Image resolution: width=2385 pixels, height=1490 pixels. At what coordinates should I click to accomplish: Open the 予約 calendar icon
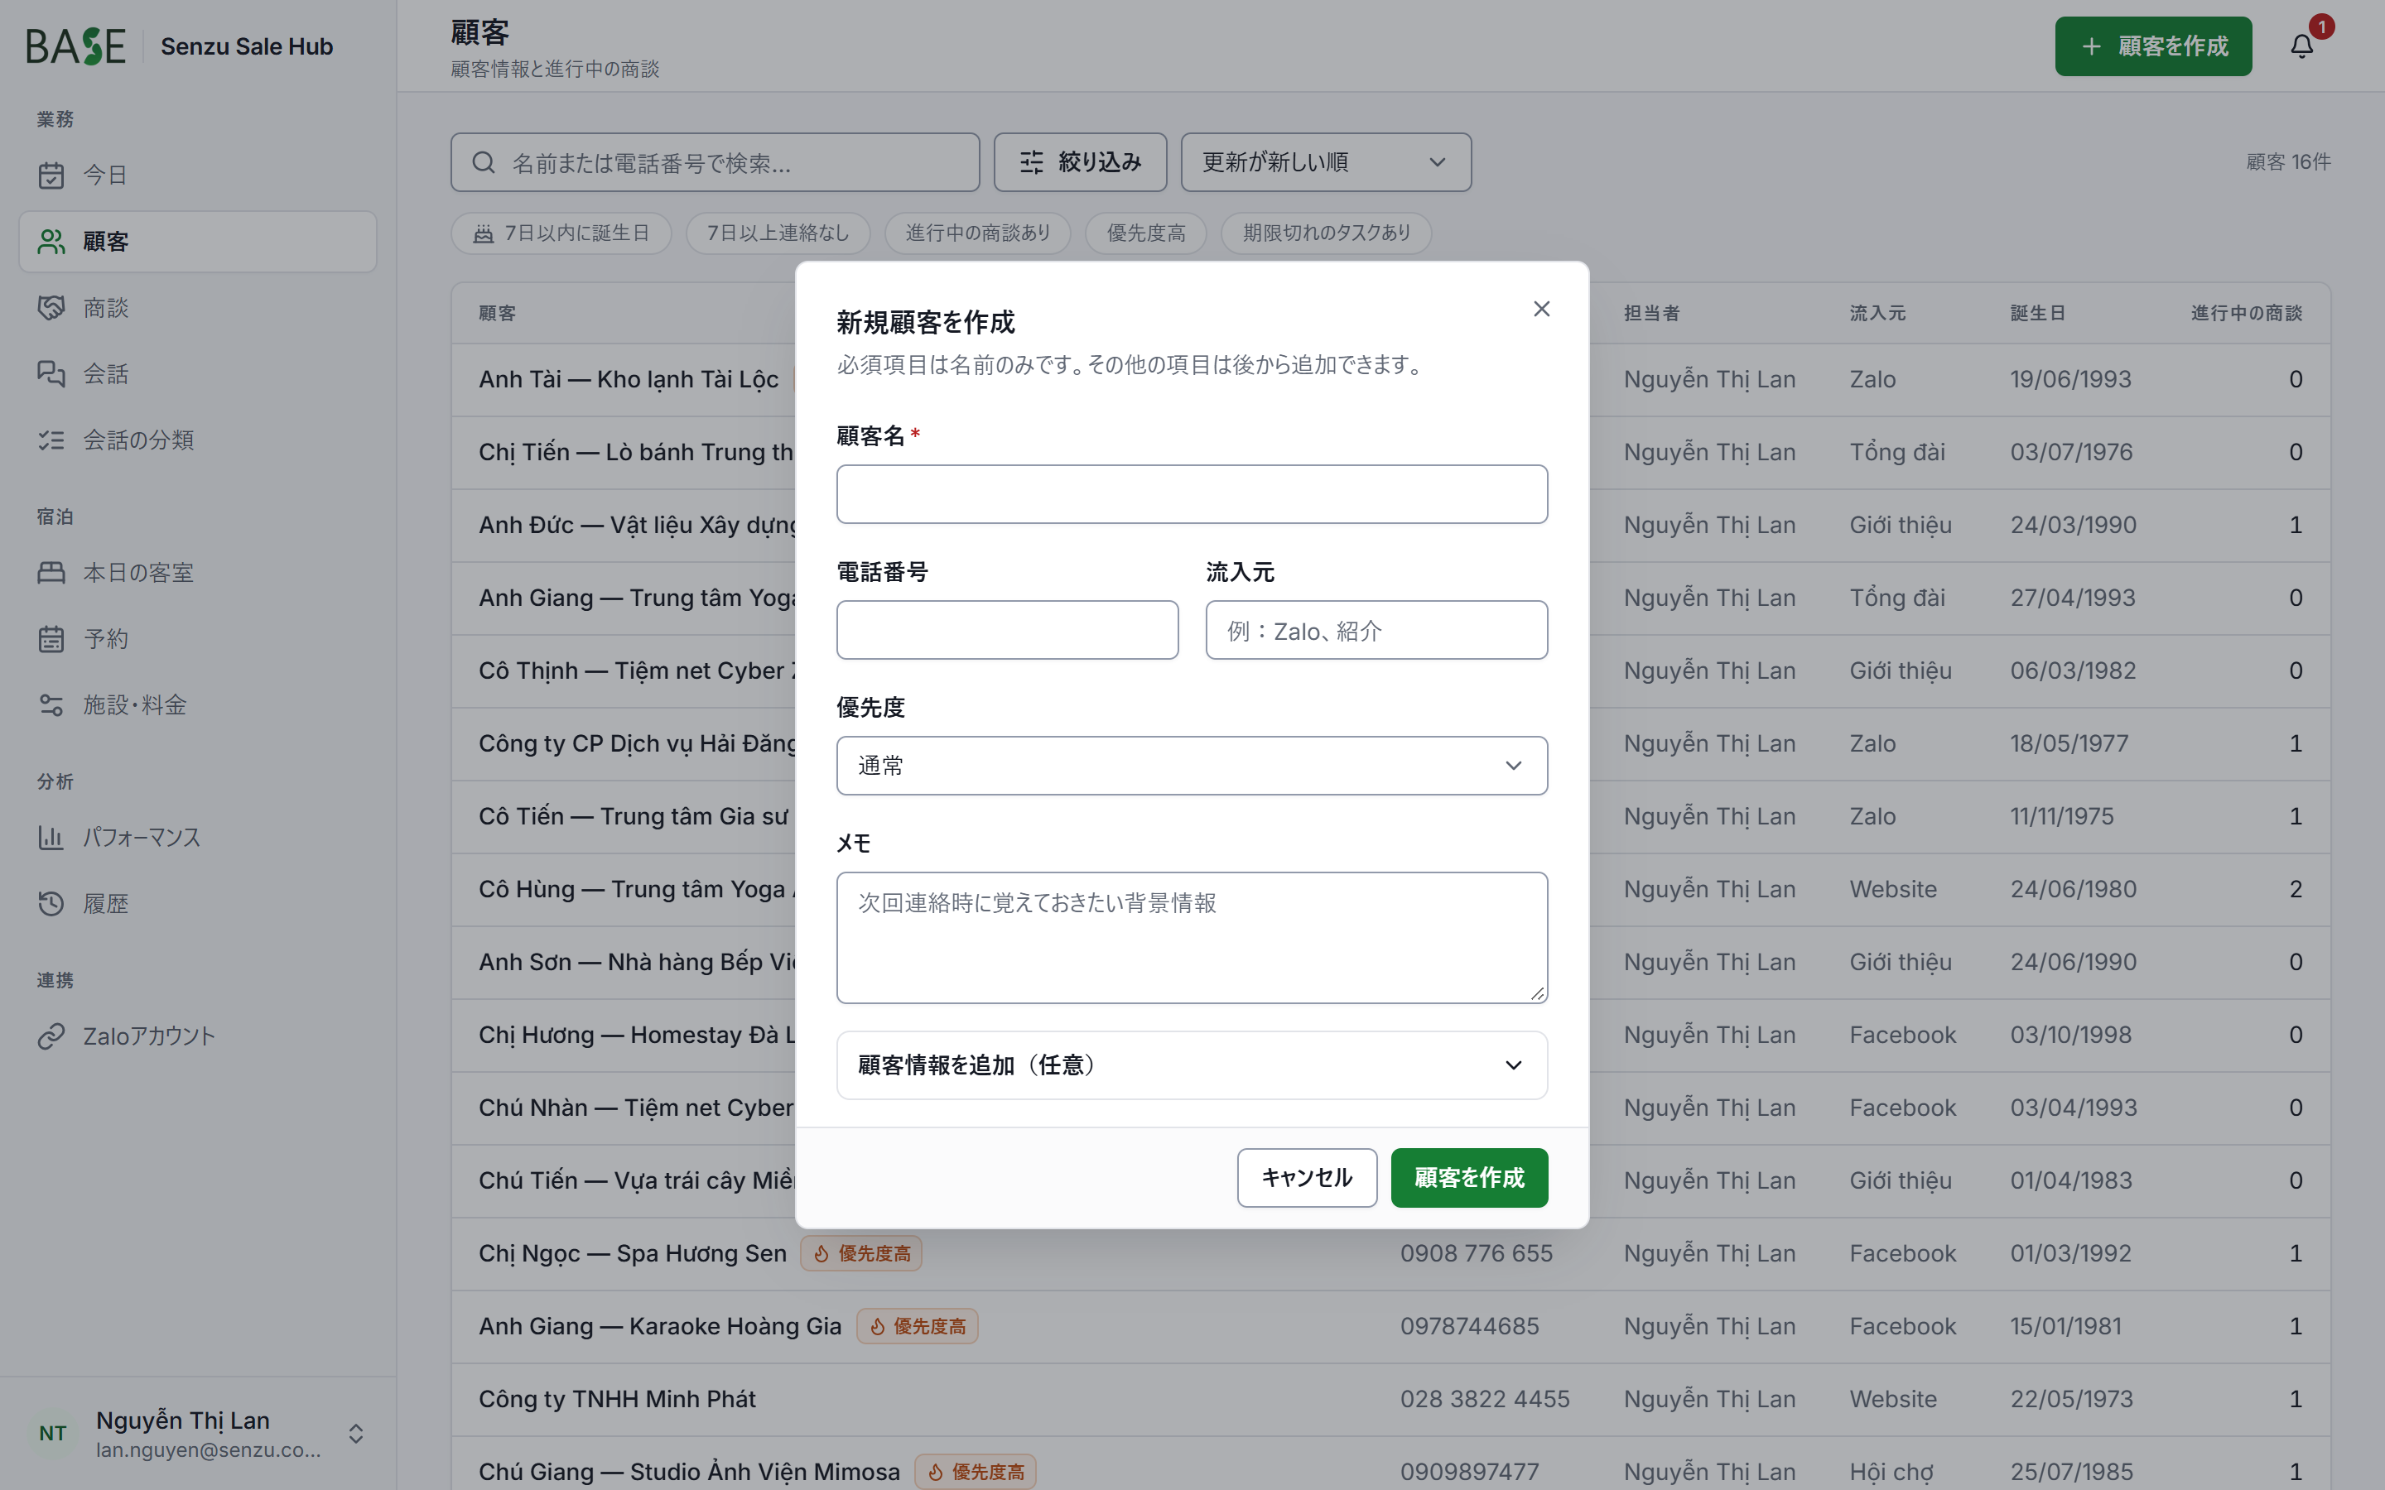click(51, 638)
